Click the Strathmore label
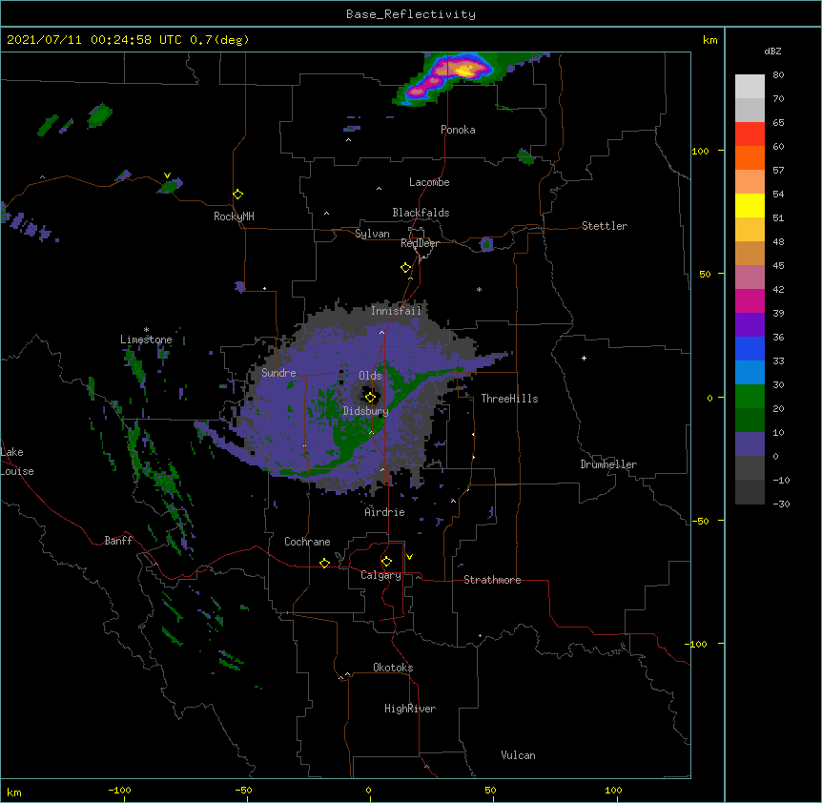The width and height of the screenshot is (822, 803). pyautogui.click(x=492, y=580)
